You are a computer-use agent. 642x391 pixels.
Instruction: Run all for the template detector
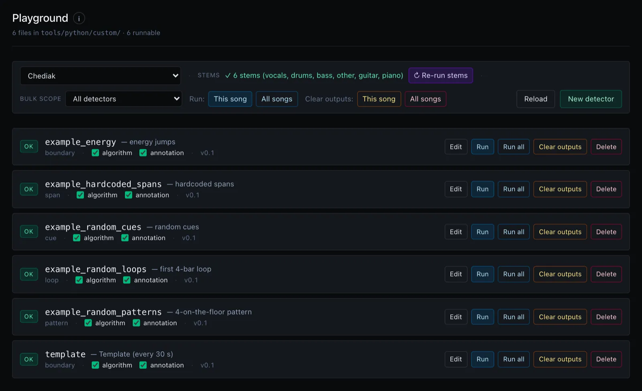[x=514, y=359]
